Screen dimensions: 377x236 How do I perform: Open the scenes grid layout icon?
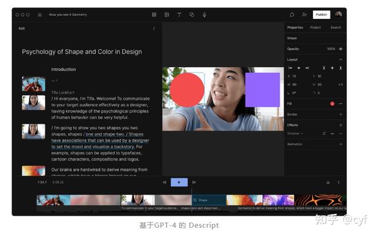[x=154, y=15]
